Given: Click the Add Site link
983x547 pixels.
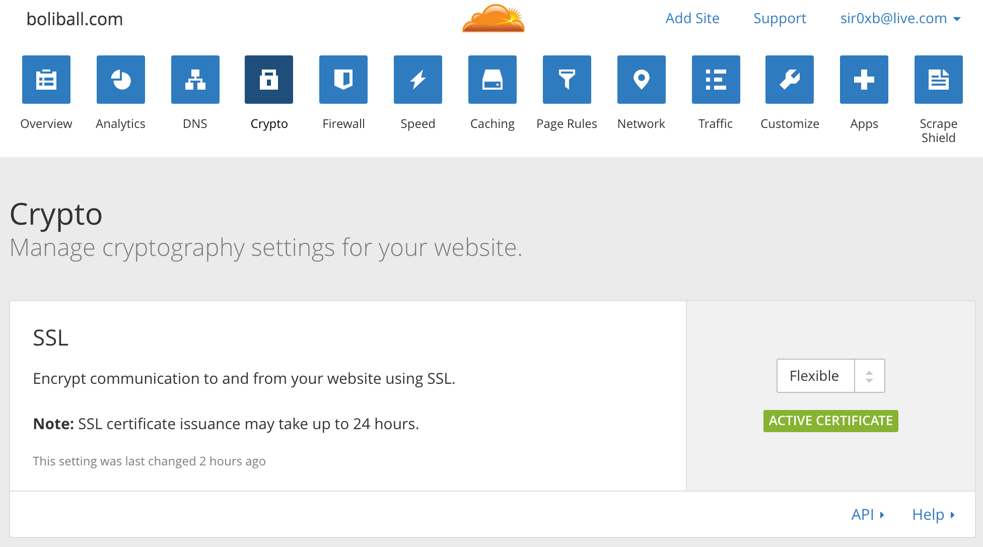Looking at the screenshot, I should [x=692, y=19].
